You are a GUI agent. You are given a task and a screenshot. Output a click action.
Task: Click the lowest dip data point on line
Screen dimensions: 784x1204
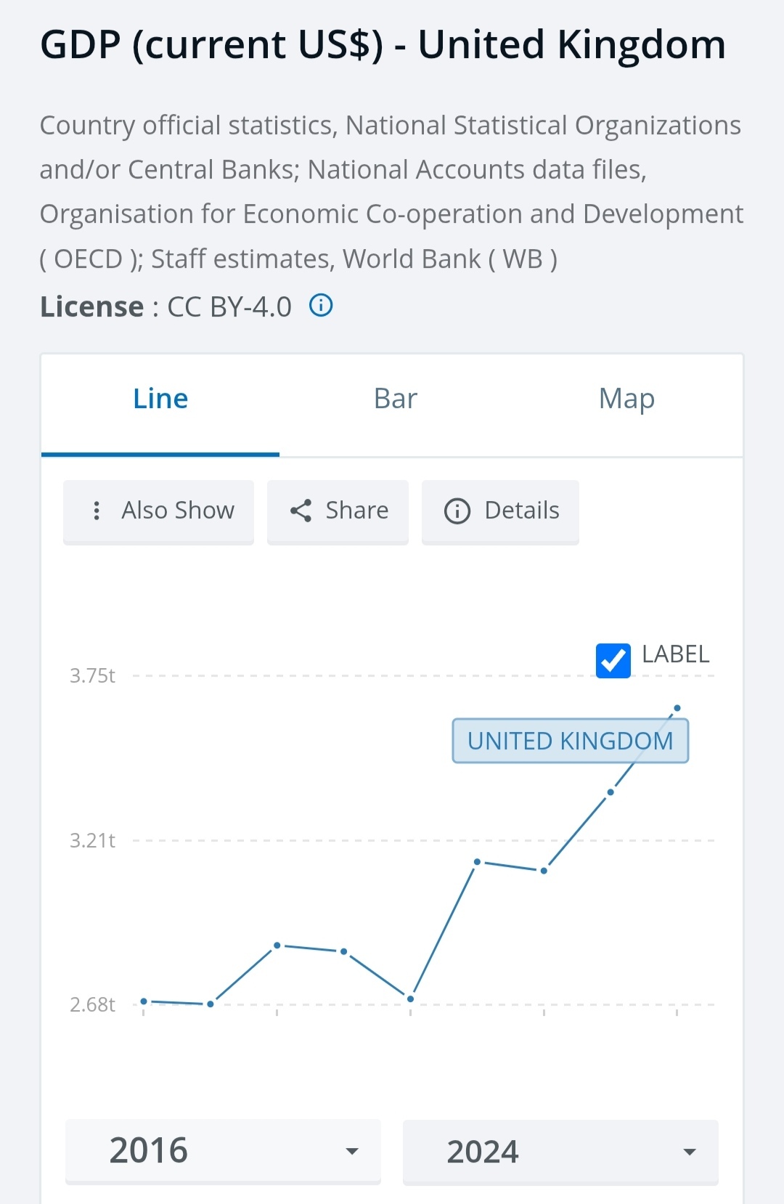tap(410, 999)
